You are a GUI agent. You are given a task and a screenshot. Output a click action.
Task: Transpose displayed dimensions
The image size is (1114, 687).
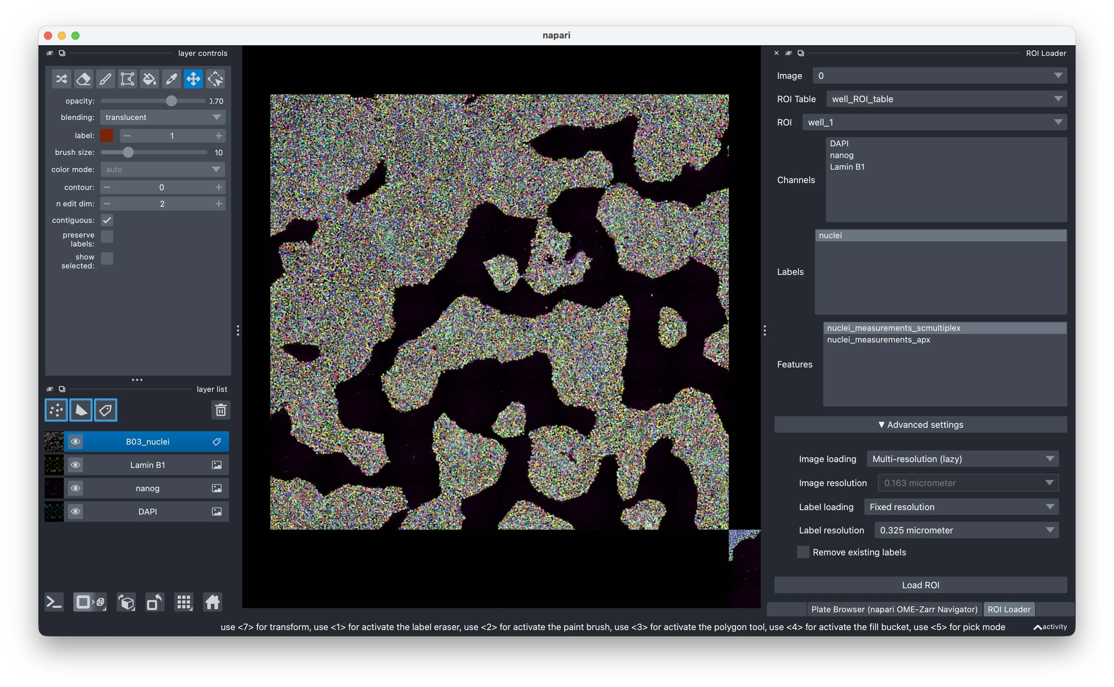click(155, 602)
